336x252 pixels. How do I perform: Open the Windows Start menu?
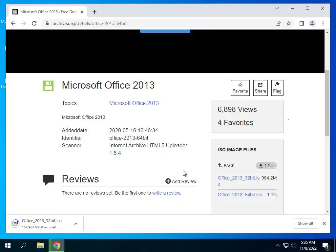8,245
